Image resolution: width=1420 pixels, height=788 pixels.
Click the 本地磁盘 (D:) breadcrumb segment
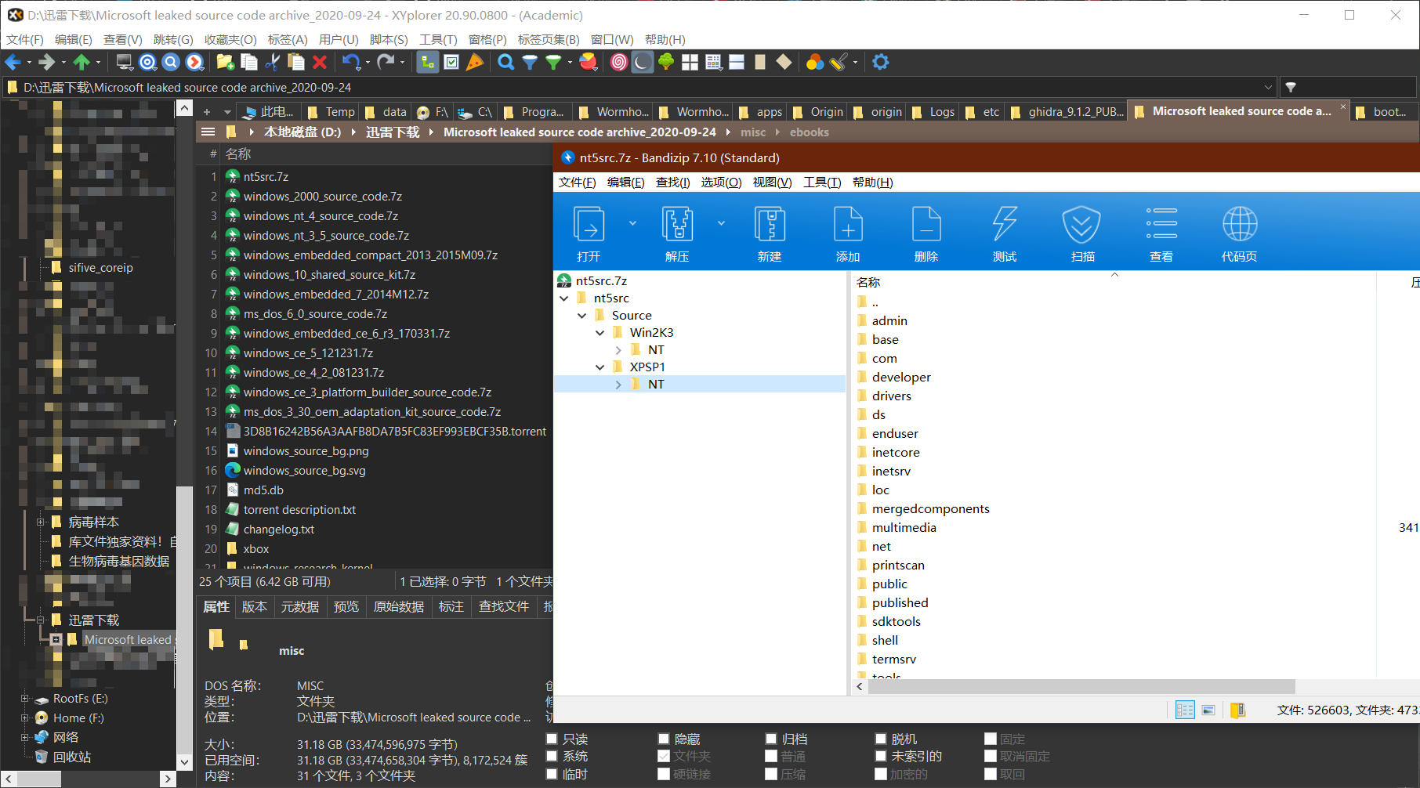[302, 132]
